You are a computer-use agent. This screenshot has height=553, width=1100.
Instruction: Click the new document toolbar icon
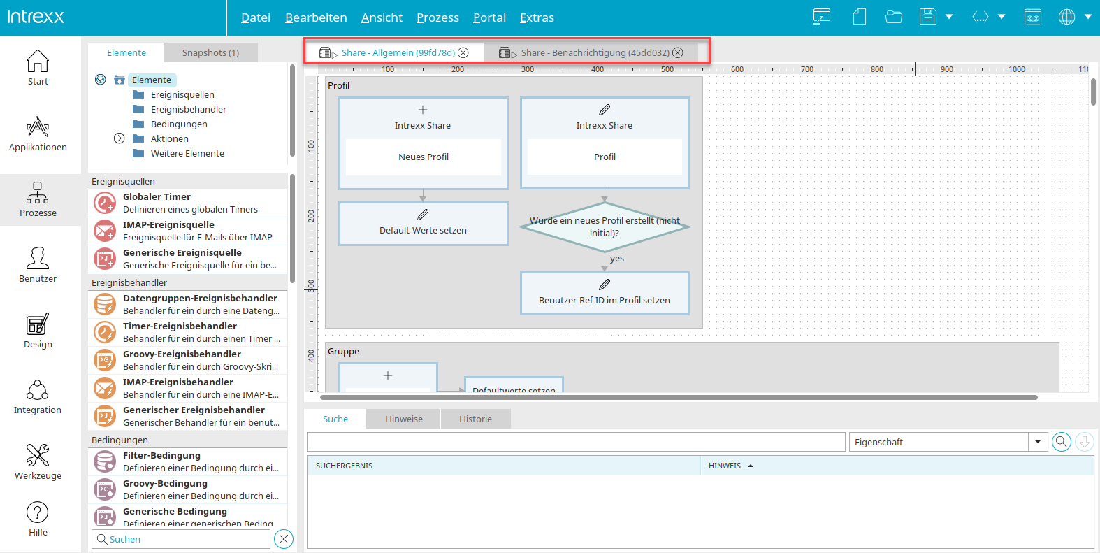click(x=860, y=17)
